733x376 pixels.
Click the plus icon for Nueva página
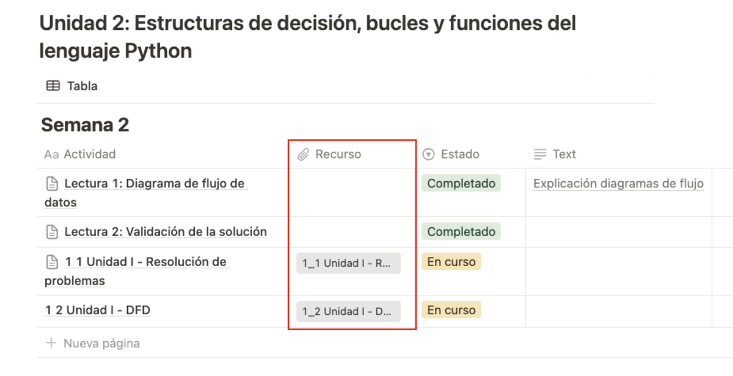click(x=51, y=344)
